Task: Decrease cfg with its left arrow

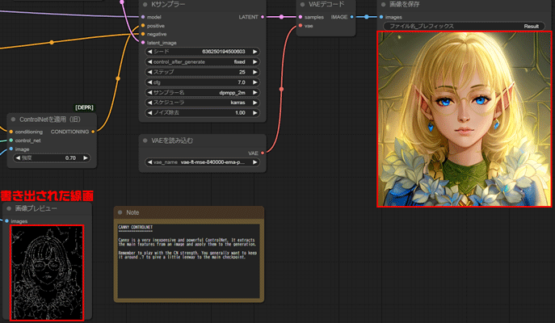Action: (x=149, y=82)
